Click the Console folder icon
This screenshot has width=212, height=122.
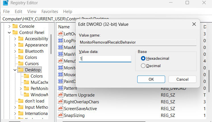15,26
